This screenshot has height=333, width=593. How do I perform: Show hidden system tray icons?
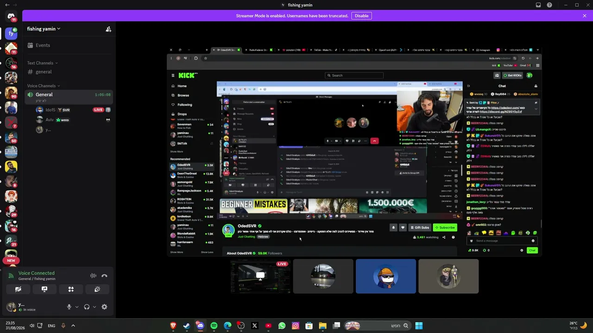coord(73,326)
